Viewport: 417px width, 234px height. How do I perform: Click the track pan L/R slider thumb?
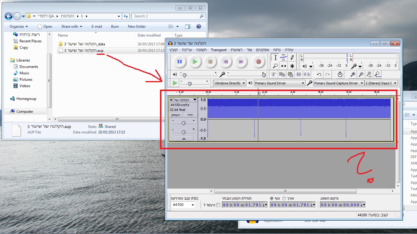183,132
